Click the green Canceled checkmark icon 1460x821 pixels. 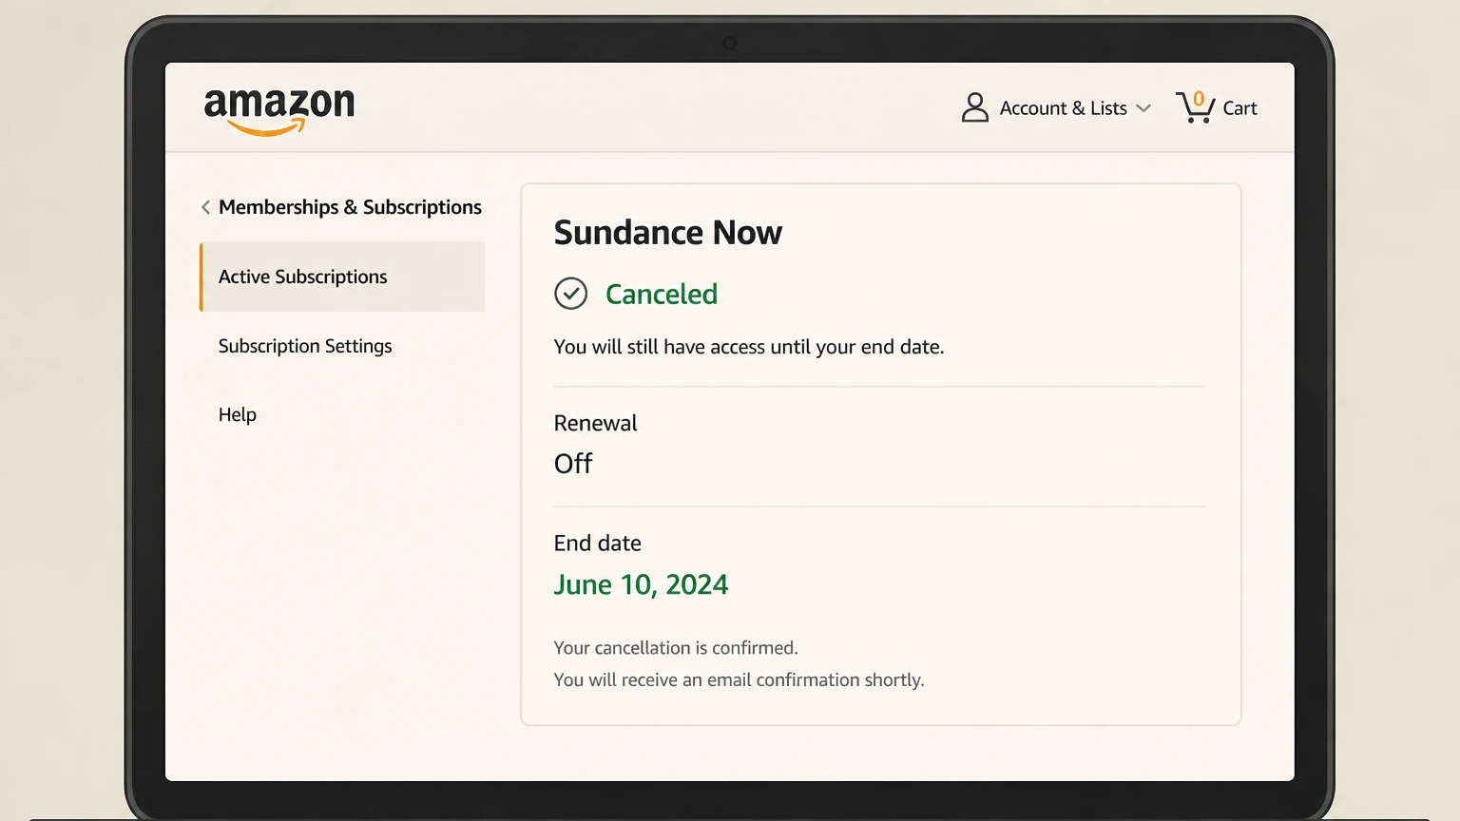570,294
